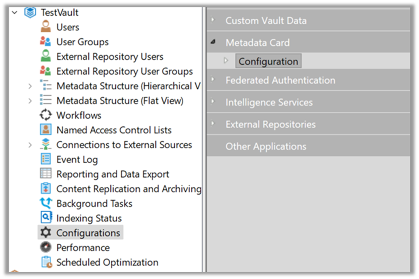The height and width of the screenshot is (279, 419).
Task: Click the Reporting and Data Export icon
Action: tap(46, 173)
